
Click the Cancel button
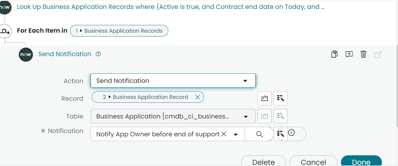[x=313, y=161]
